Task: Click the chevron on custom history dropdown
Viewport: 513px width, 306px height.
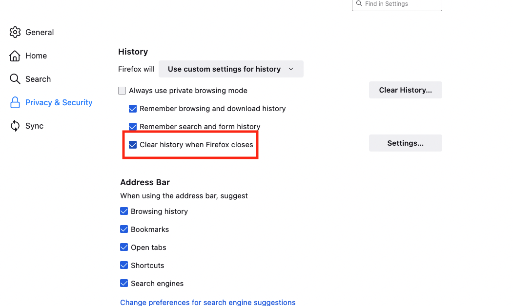Action: click(x=291, y=69)
